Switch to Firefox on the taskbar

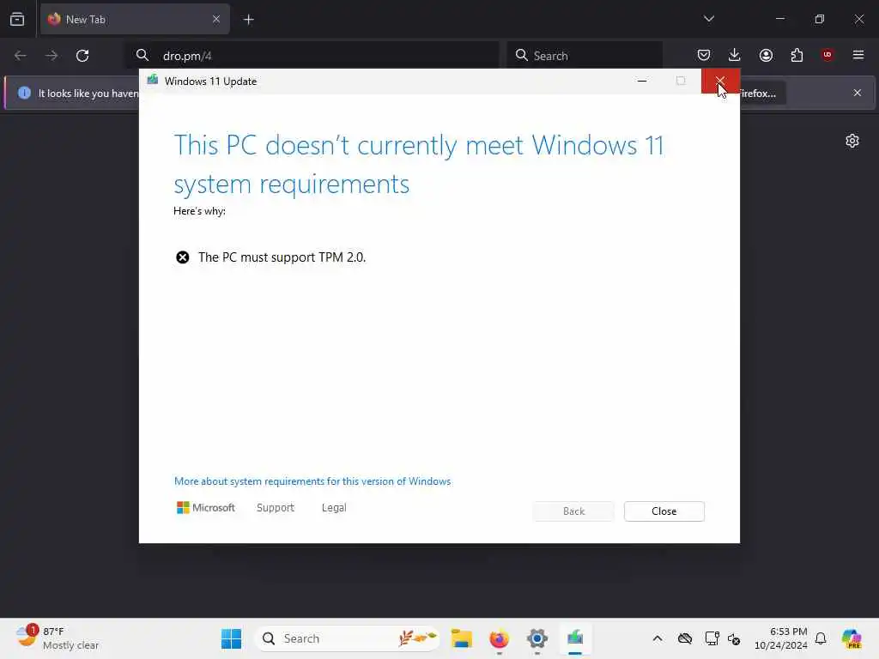pos(499,638)
